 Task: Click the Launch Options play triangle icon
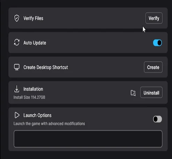coord(17,115)
